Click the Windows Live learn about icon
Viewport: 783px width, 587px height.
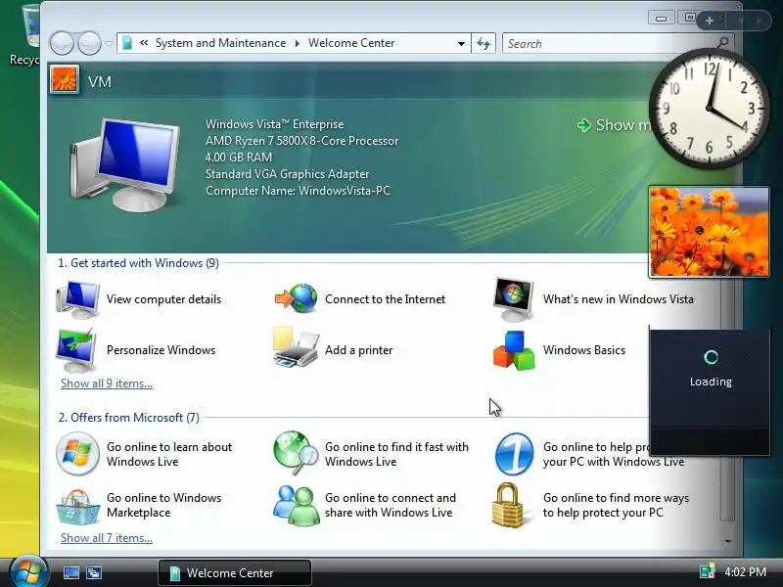(x=77, y=454)
